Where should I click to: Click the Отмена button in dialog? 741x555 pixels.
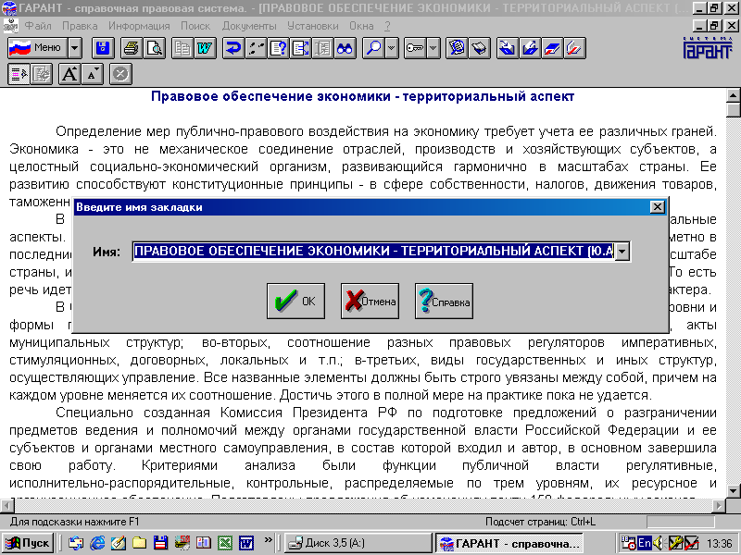[370, 302]
